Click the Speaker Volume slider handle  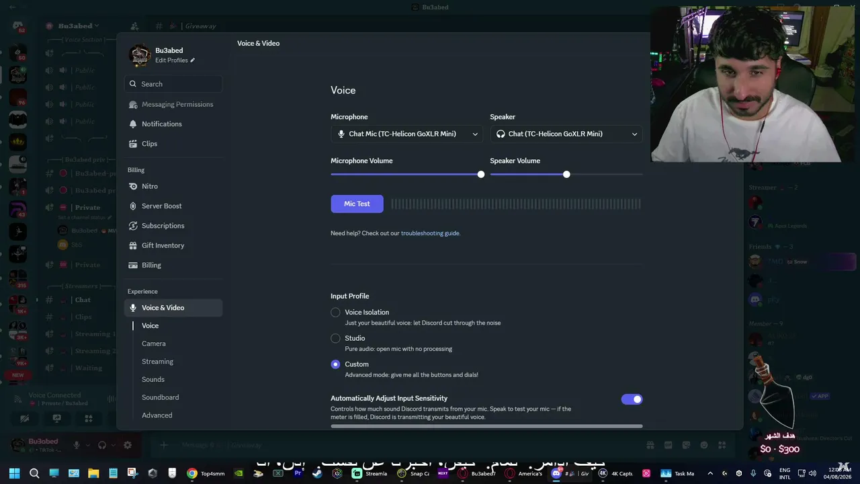coord(566,175)
